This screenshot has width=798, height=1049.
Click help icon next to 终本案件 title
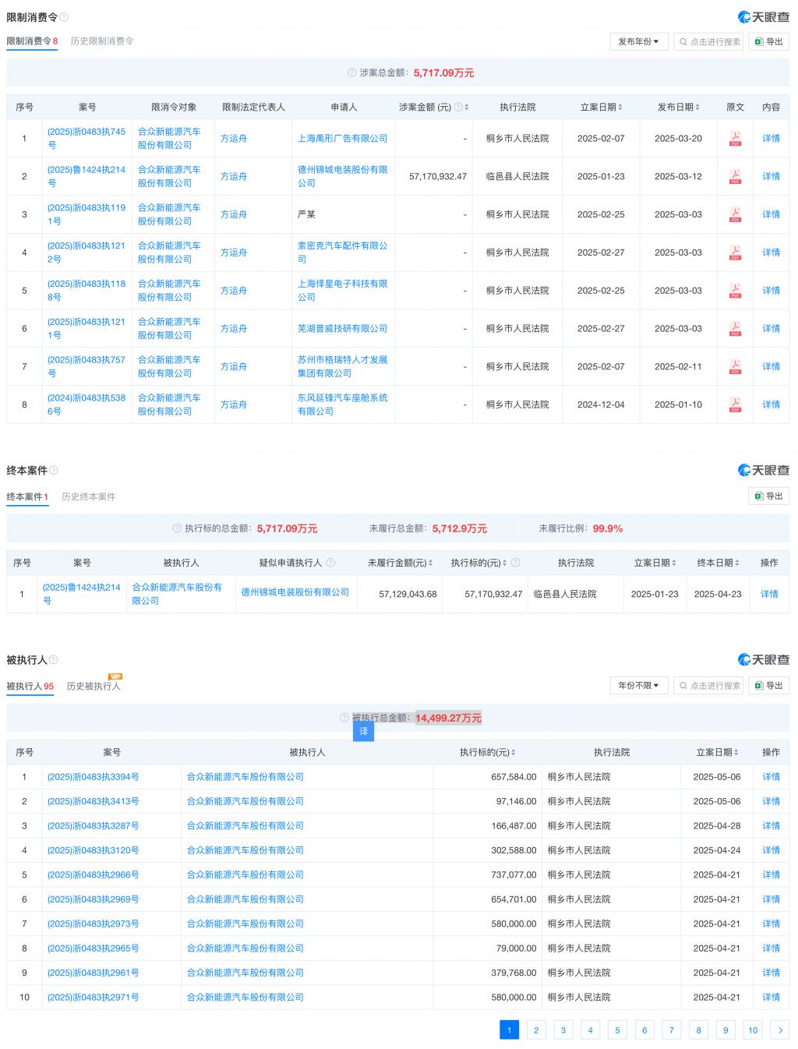pyautogui.click(x=54, y=470)
